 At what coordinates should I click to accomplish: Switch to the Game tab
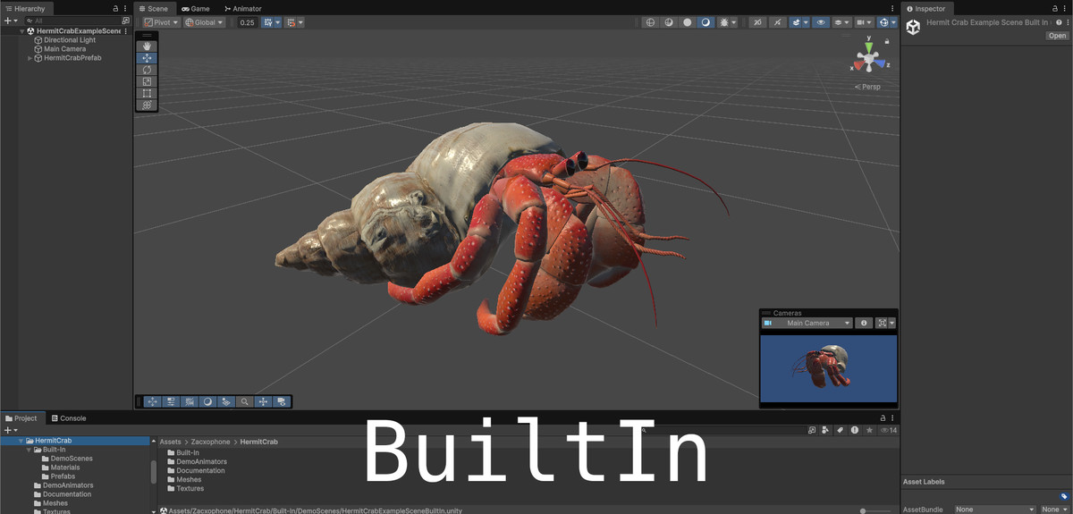point(196,8)
